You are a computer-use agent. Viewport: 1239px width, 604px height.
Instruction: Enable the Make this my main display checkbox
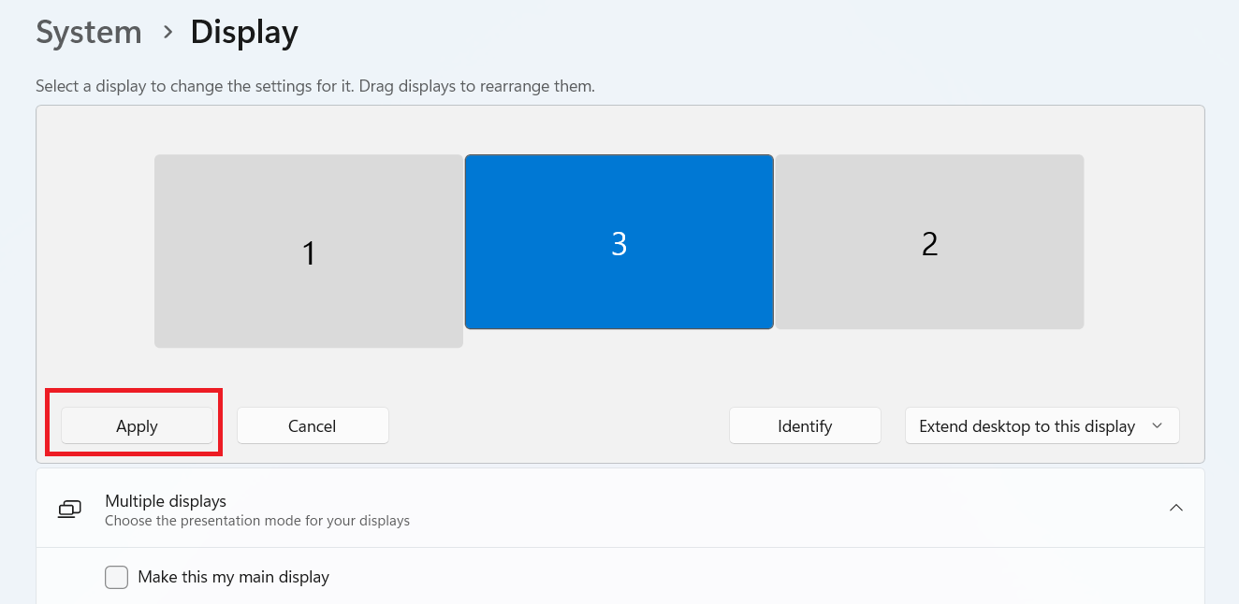pos(117,577)
